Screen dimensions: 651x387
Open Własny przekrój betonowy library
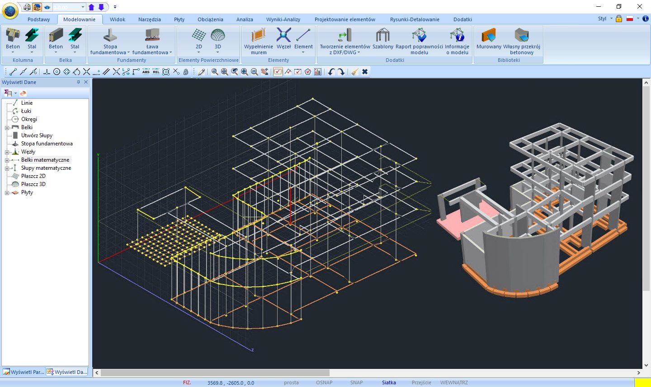pyautogui.click(x=522, y=42)
